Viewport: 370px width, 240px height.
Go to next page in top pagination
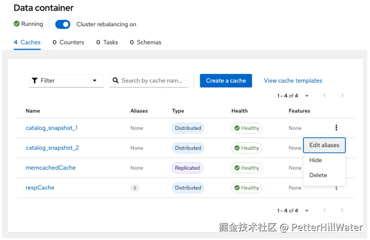pyautogui.click(x=342, y=96)
